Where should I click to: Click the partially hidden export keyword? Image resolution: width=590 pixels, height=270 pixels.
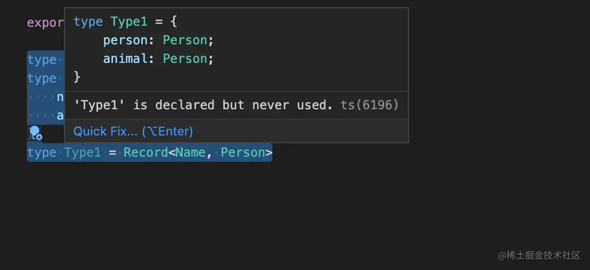pos(45,23)
